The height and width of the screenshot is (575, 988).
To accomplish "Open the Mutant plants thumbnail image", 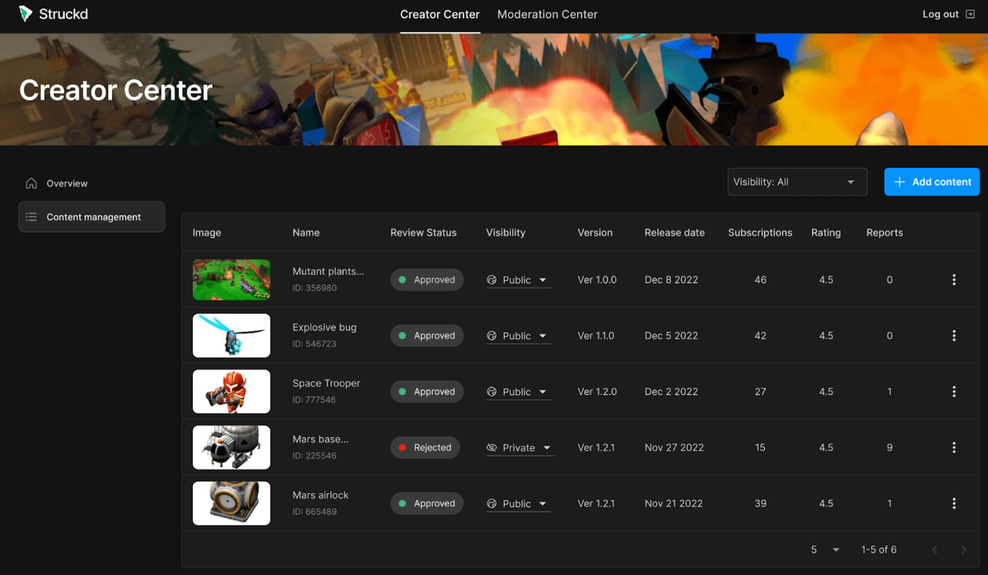I will click(x=232, y=280).
